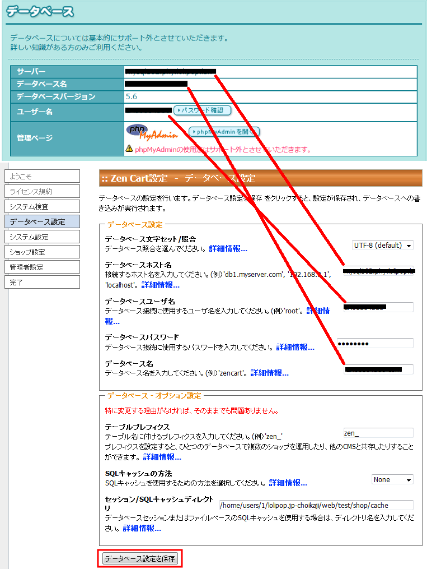Open 詳細情報 link for データベース名

pyautogui.click(x=269, y=373)
